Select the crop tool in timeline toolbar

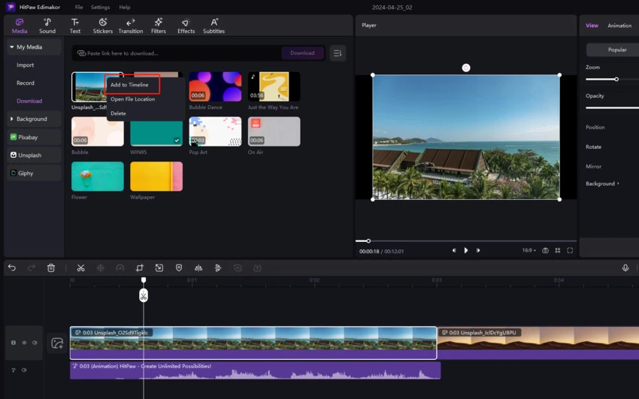(x=140, y=268)
